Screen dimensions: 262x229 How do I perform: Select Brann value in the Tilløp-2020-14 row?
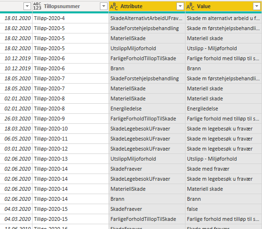(224, 199)
